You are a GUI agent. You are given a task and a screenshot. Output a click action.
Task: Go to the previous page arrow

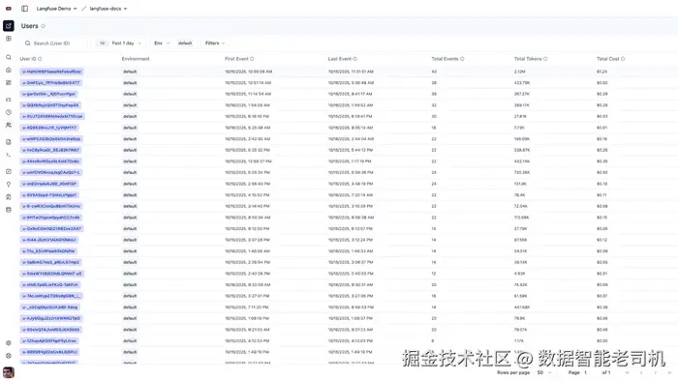pyautogui.click(x=641, y=372)
